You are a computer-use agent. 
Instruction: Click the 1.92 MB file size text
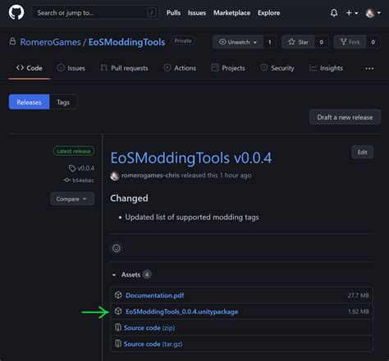point(359,312)
